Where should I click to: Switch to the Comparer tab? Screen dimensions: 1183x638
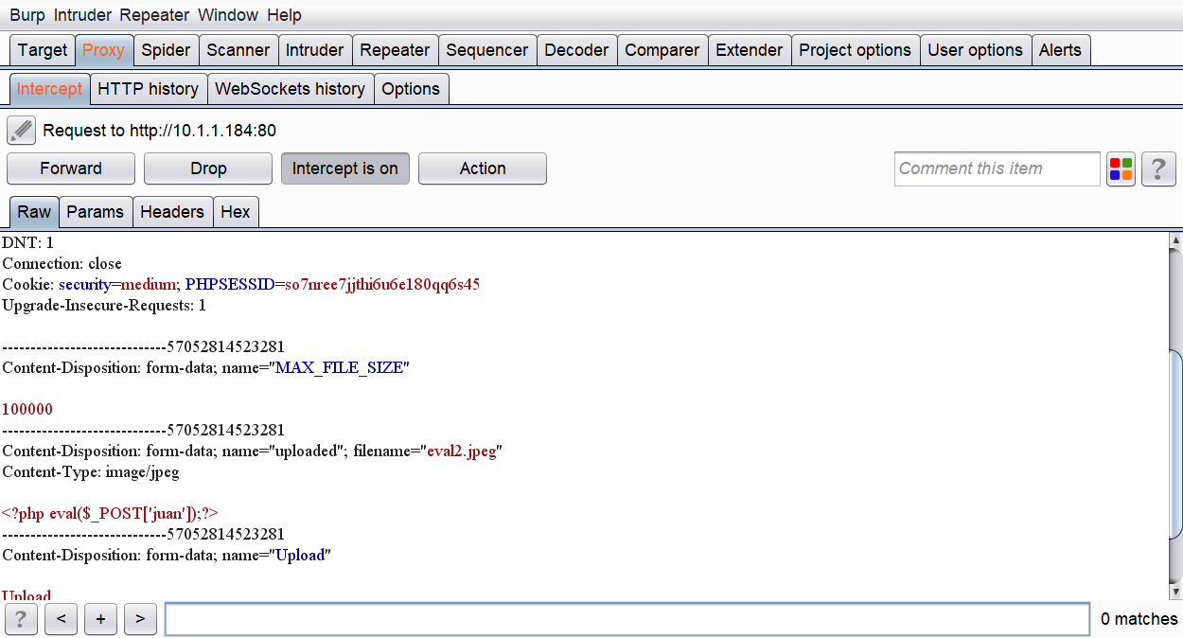pos(662,50)
